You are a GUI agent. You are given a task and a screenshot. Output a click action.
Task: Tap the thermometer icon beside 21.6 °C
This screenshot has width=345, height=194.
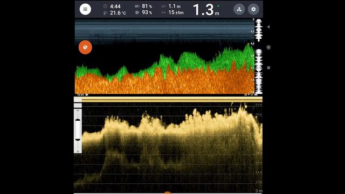[105, 13]
